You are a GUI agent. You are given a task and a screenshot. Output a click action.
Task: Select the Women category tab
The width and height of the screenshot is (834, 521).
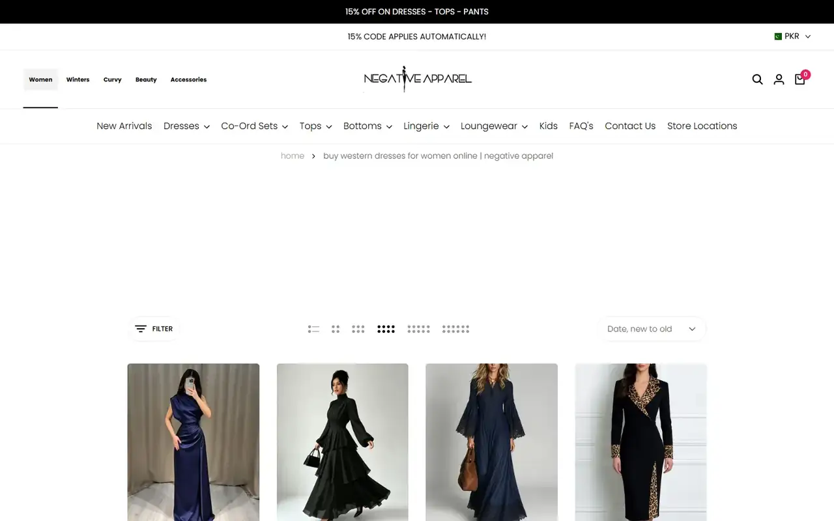click(x=40, y=79)
